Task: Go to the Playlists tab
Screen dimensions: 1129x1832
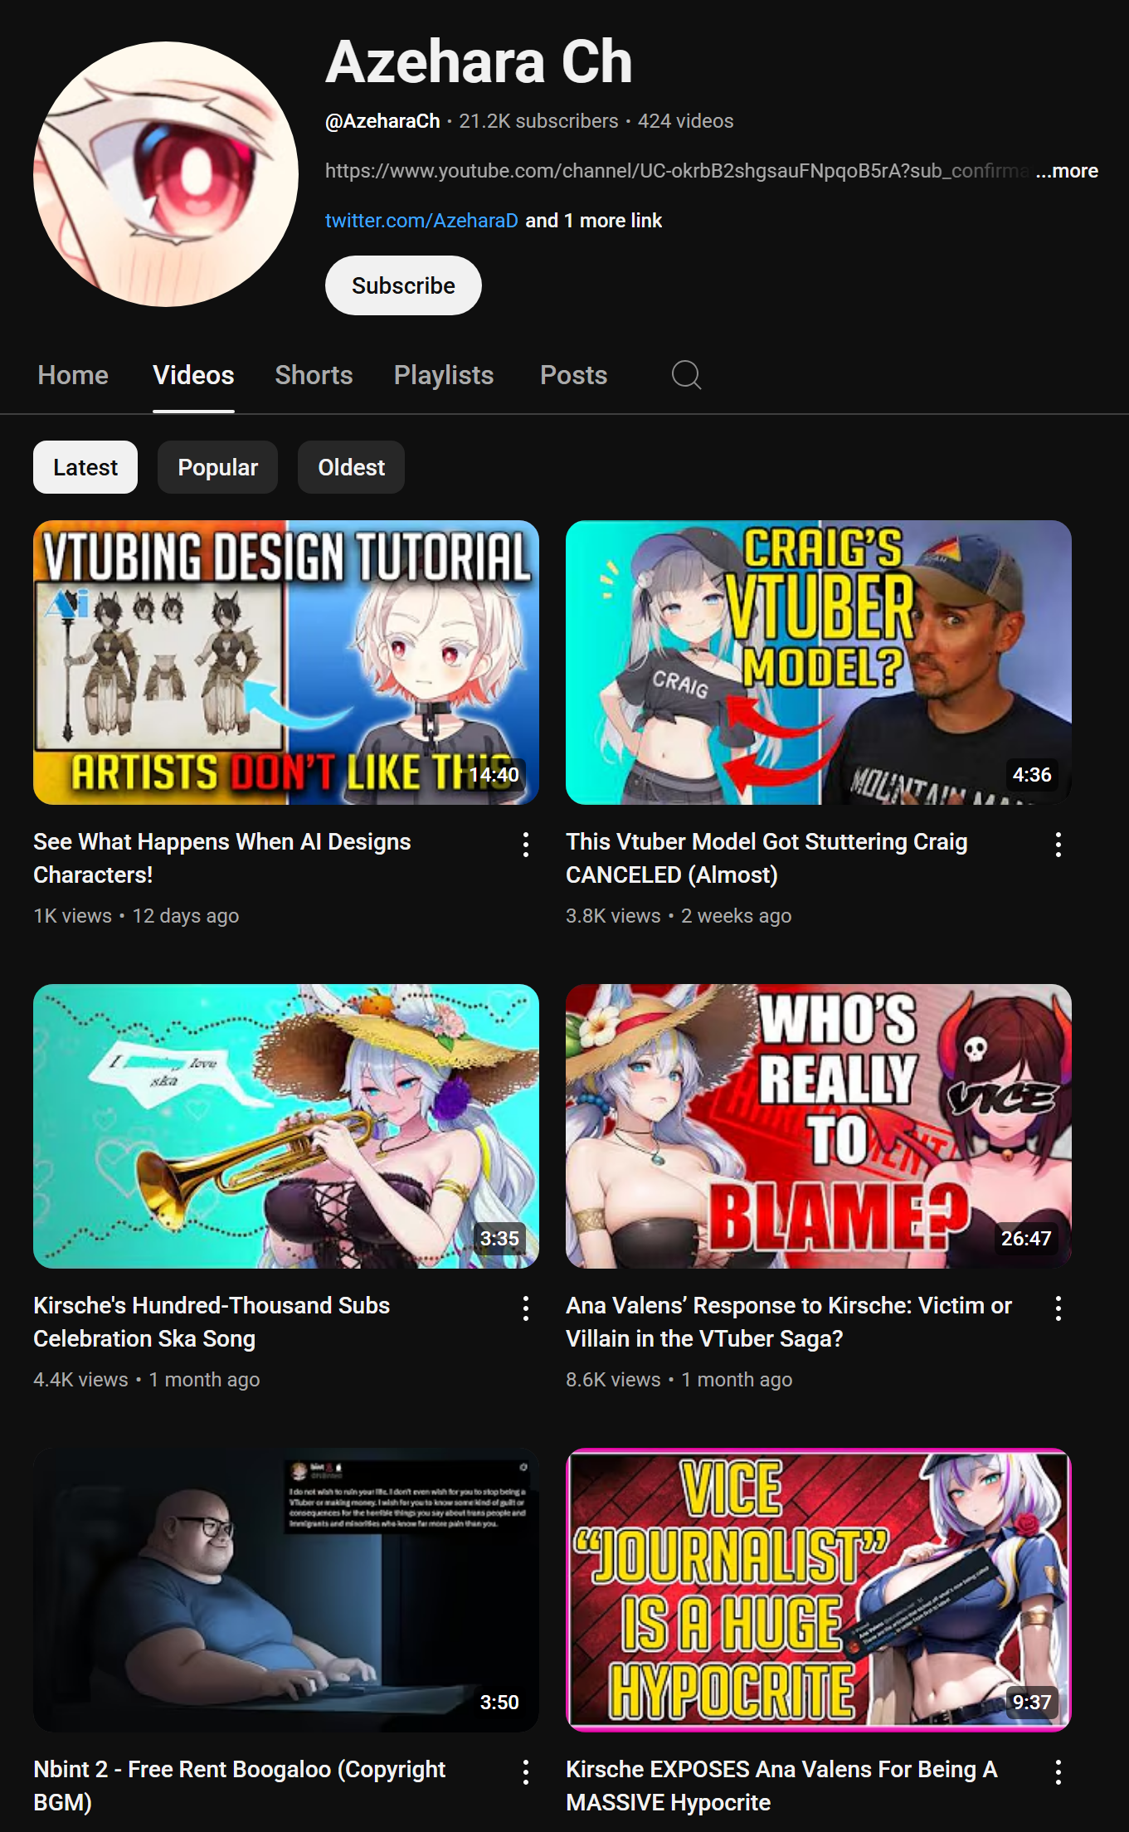Action: (x=444, y=375)
